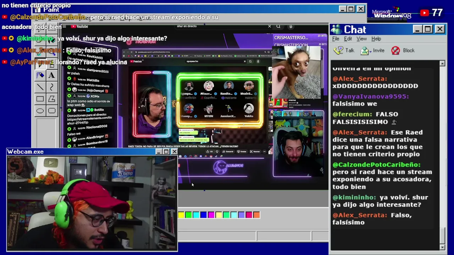
Task: Click the green X beside Methillo message
Action: pyautogui.click(x=69, y=78)
